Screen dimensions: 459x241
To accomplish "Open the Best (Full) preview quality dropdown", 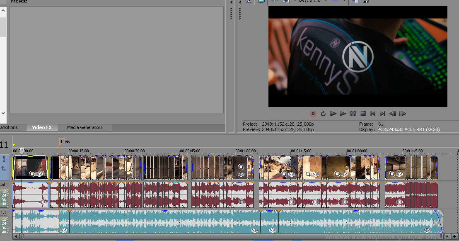I will 312,1.
